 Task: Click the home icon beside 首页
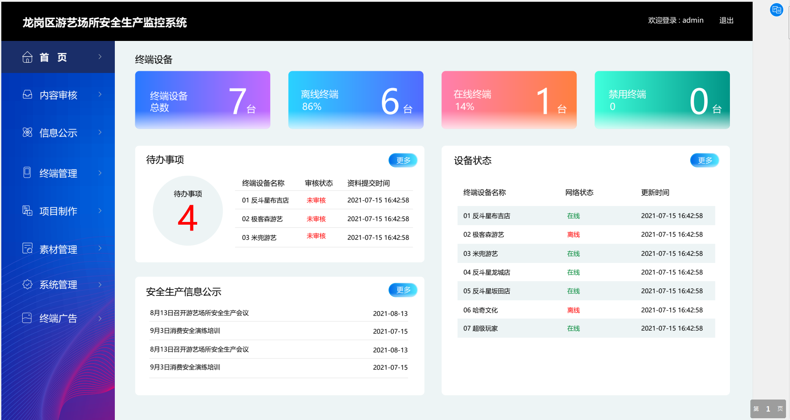click(x=28, y=57)
